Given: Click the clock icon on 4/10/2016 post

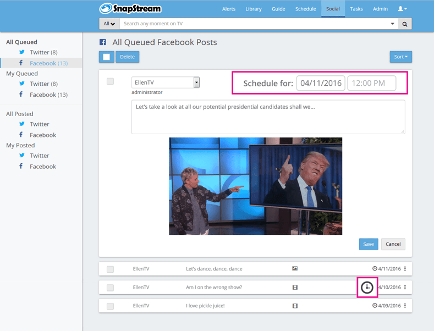Looking at the screenshot, I should tap(367, 287).
